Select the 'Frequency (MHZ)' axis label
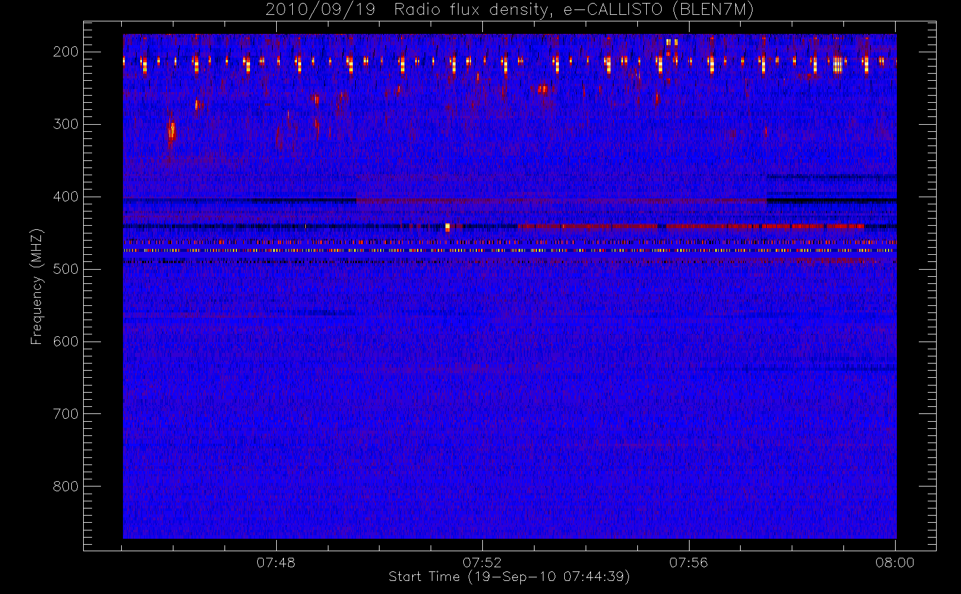 (37, 286)
